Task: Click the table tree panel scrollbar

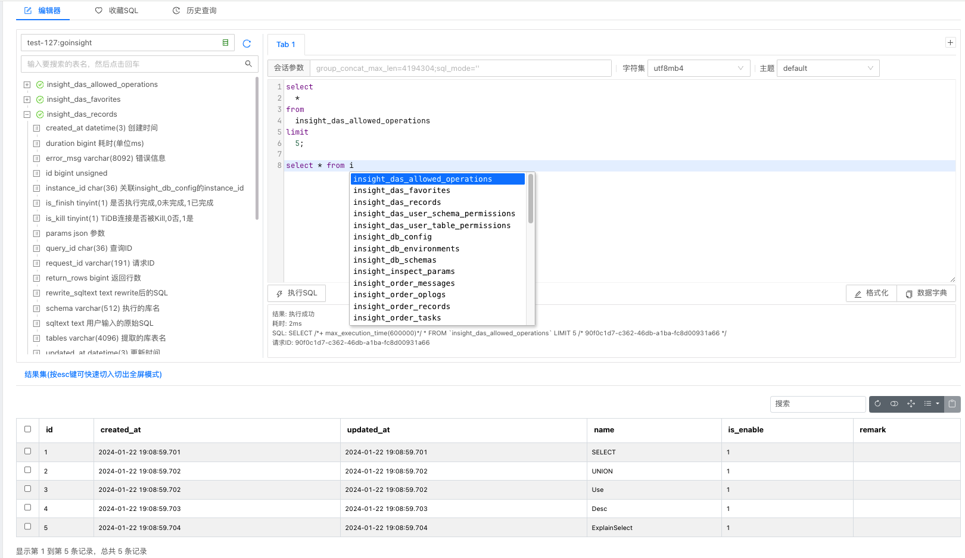Action: (x=257, y=148)
